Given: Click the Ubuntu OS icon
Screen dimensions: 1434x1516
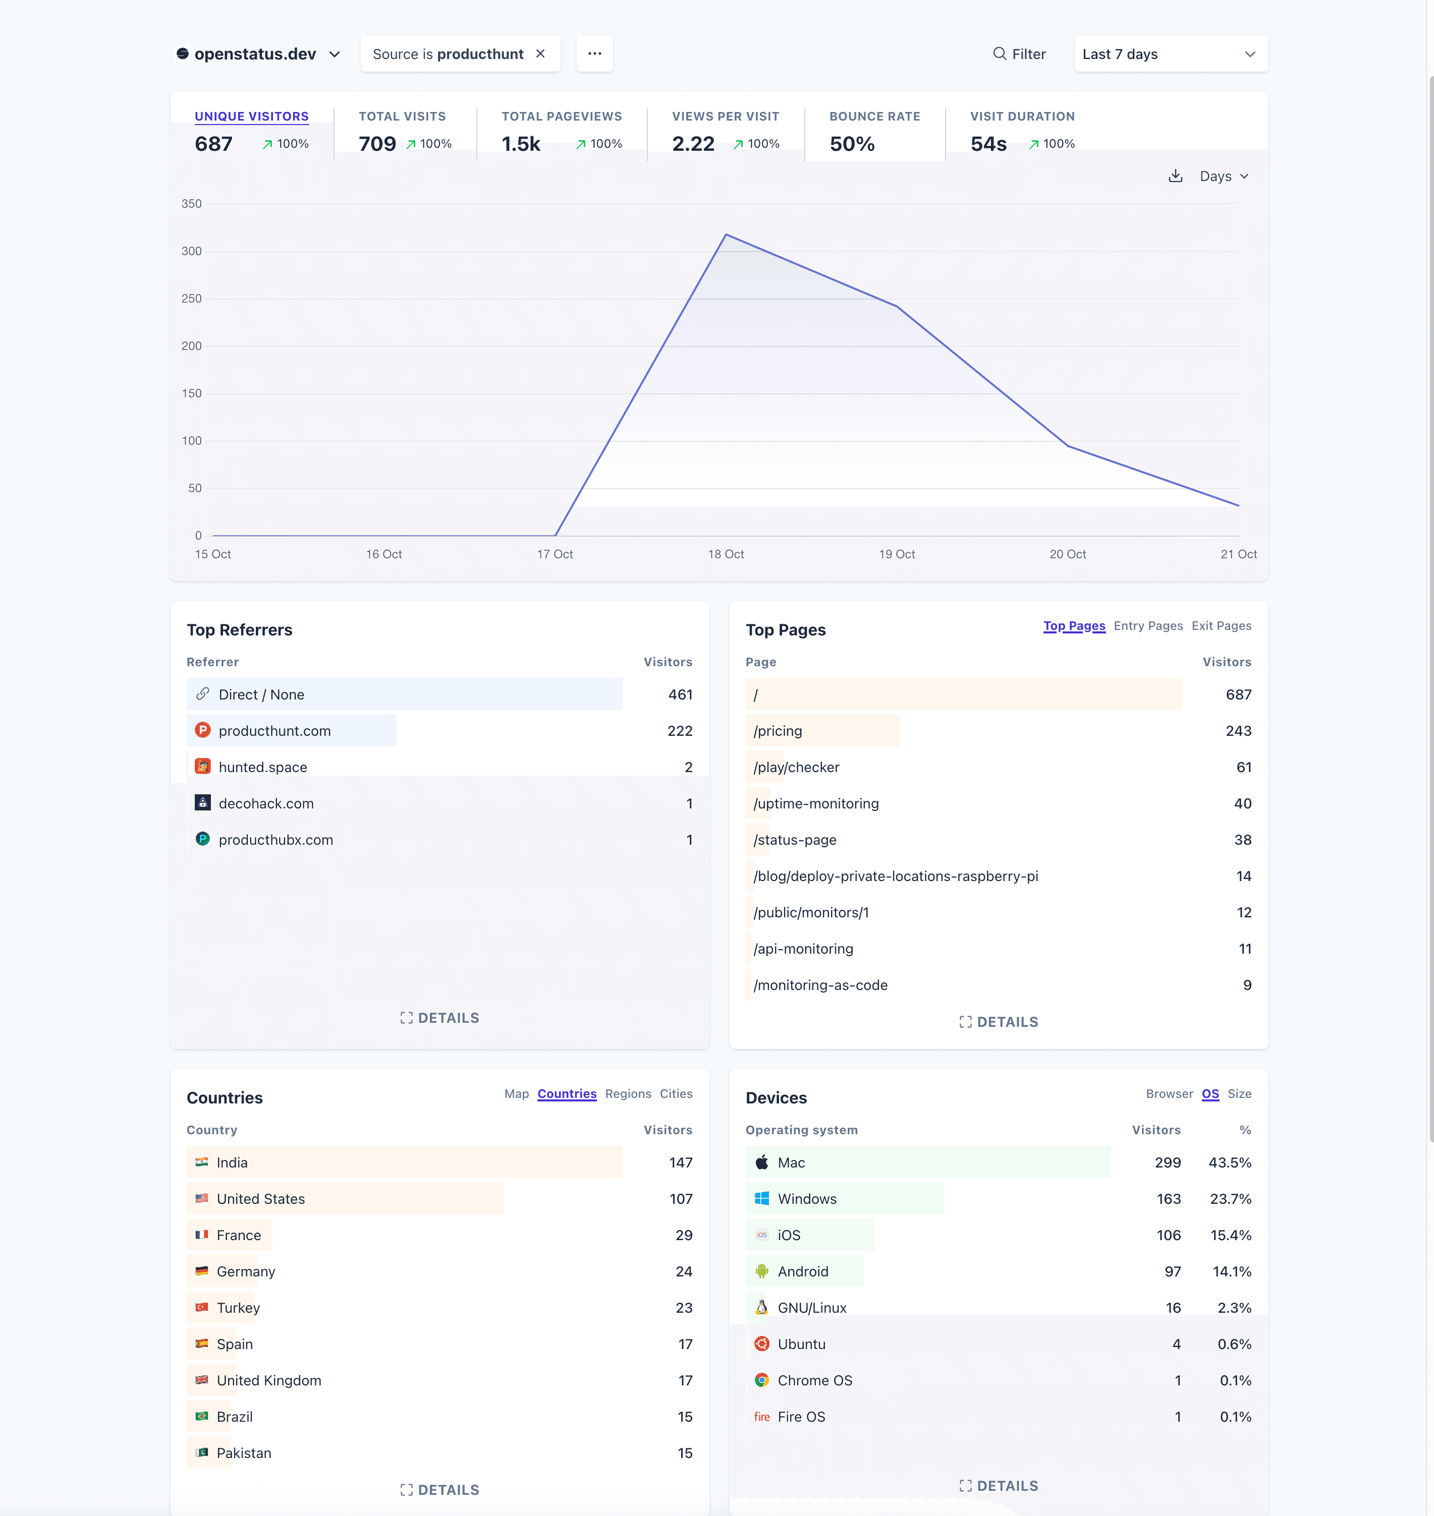Looking at the screenshot, I should tap(761, 1344).
